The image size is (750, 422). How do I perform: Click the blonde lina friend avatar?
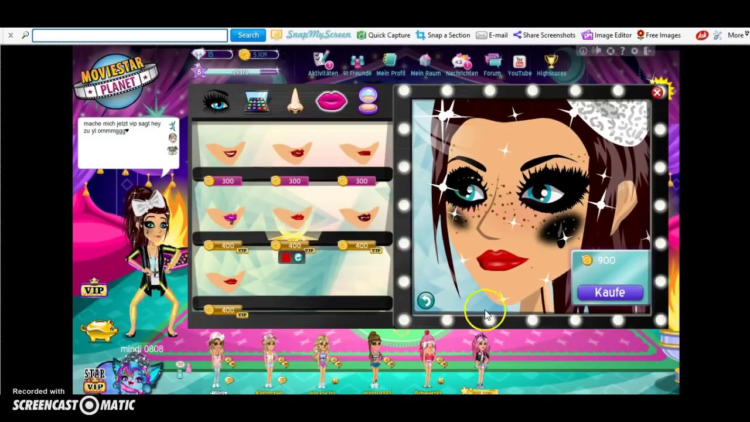(x=322, y=360)
